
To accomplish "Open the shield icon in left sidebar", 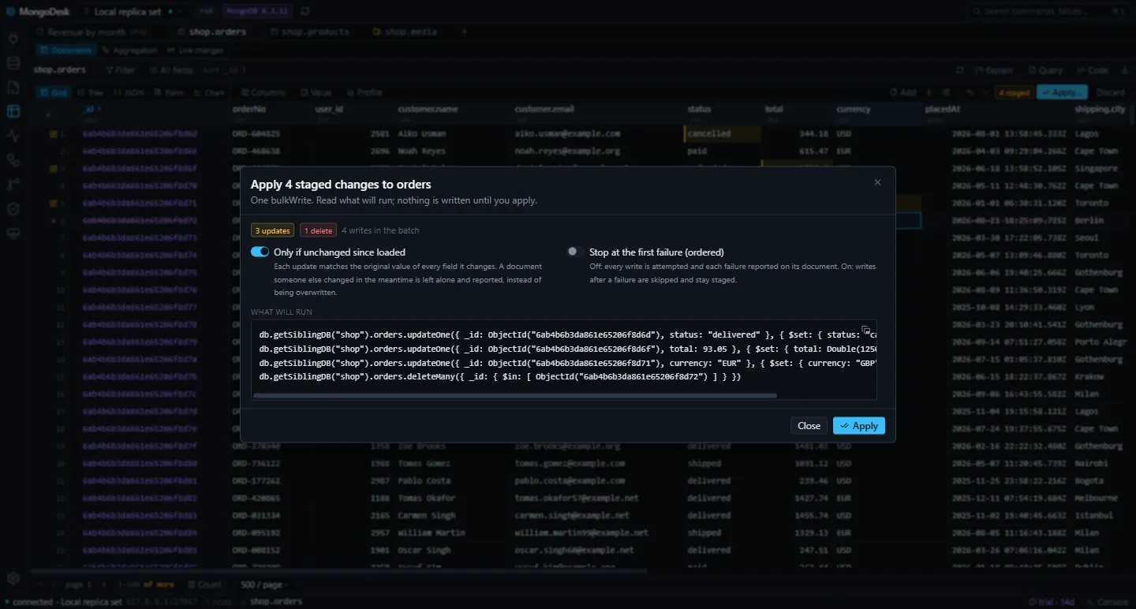I will click(x=13, y=209).
